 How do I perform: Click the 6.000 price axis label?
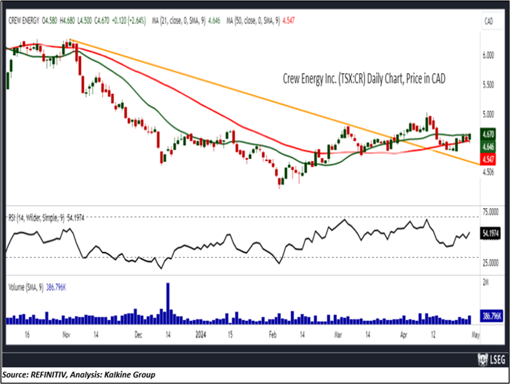[x=488, y=55]
